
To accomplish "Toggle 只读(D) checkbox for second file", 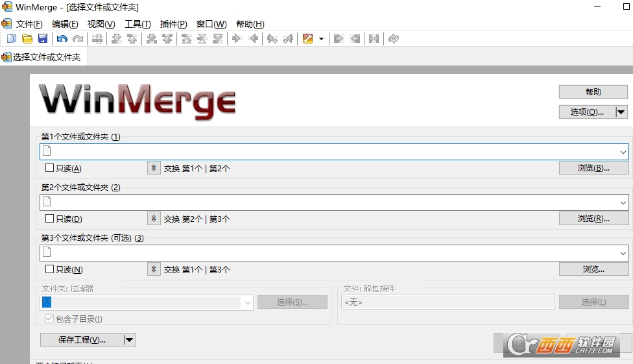I will pyautogui.click(x=50, y=219).
